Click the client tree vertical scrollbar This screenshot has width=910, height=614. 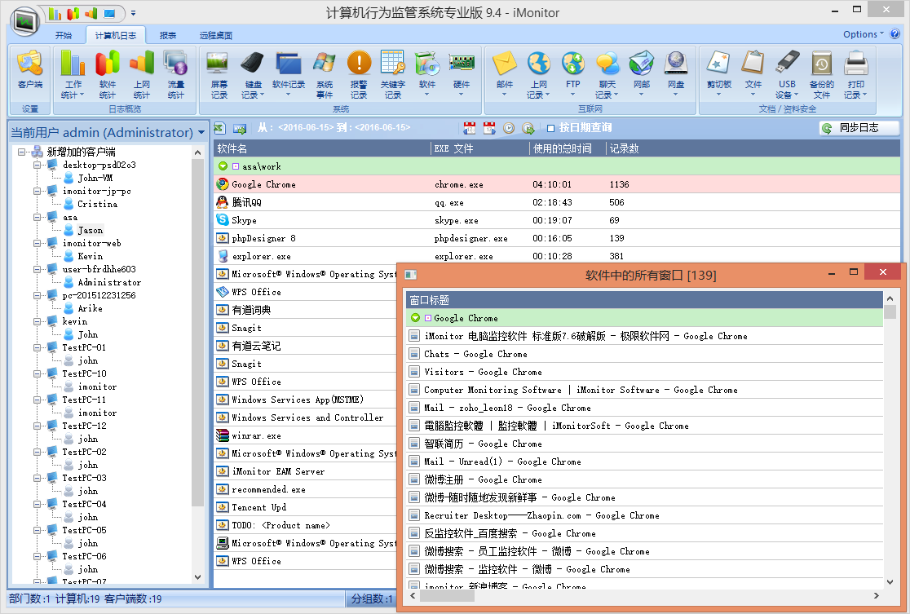pyautogui.click(x=197, y=326)
